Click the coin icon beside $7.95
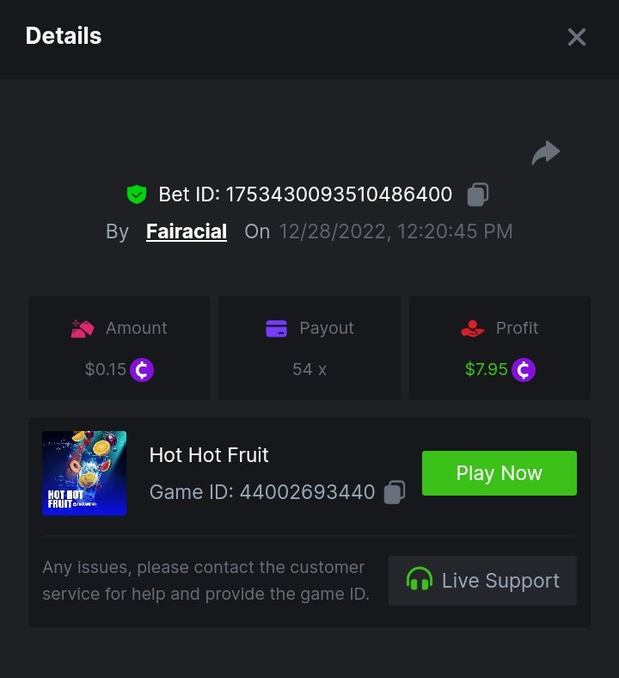Image resolution: width=619 pixels, height=678 pixels. (x=524, y=370)
